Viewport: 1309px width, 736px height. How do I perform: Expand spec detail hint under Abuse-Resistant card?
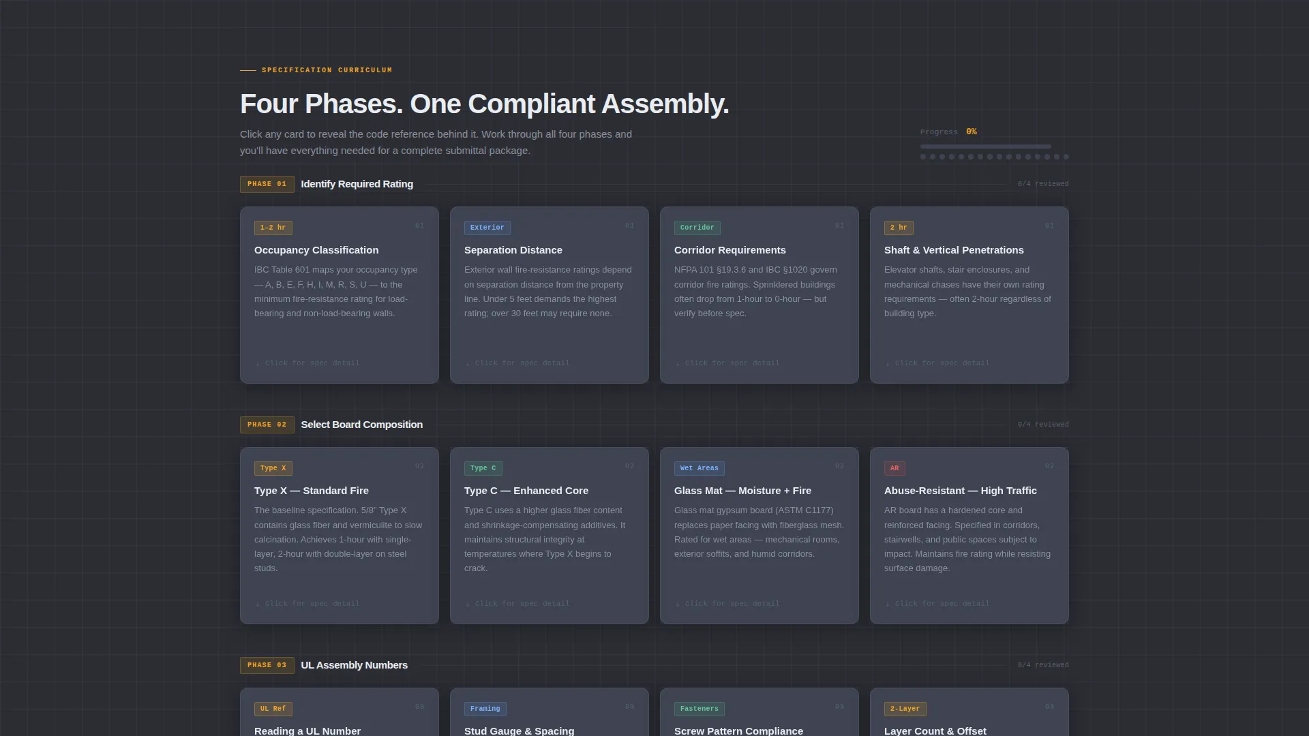(x=937, y=604)
